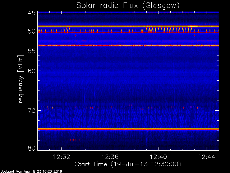Click the 12:44 time tick label
This screenshot has width=230, height=173.
click(x=207, y=157)
